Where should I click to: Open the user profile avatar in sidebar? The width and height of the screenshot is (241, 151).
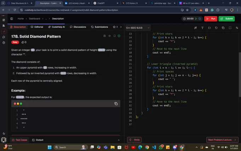pyautogui.click(x=4, y=140)
